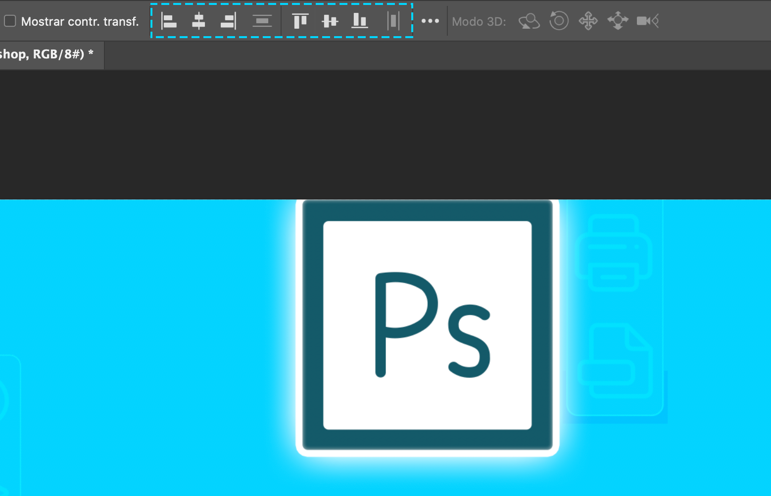Select 3D orbit camera tool
The image size is (771, 496).
(x=529, y=21)
